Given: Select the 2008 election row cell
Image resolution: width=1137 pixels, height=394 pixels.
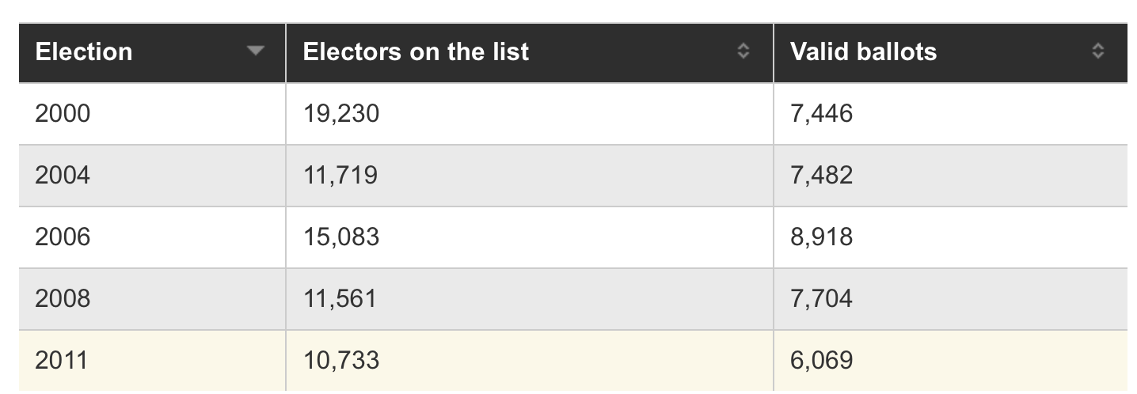Looking at the screenshot, I should click(63, 299).
